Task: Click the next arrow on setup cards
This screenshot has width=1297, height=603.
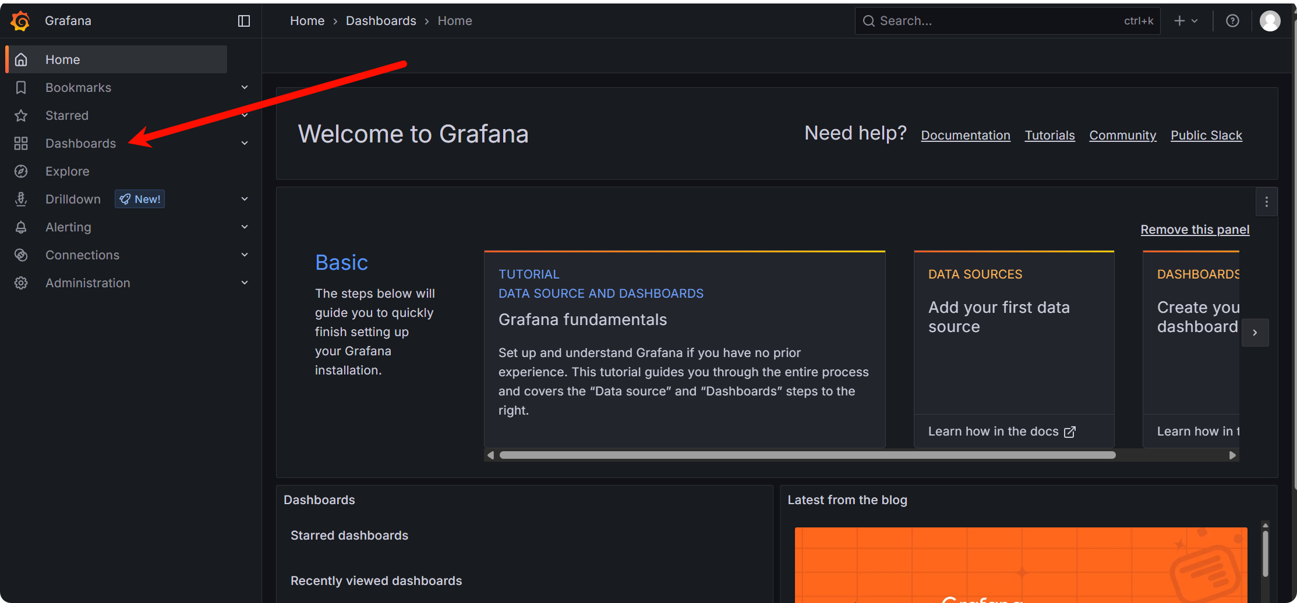Action: (x=1255, y=333)
